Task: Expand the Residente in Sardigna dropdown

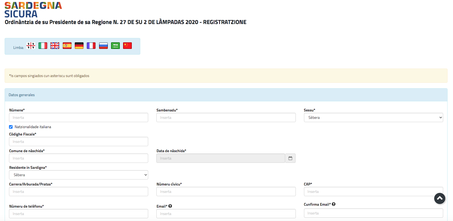Action: (x=79, y=175)
